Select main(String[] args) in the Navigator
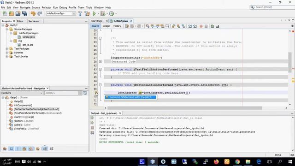Image resolution: width=295 pixels, height=166 pixels. click(x=24, y=117)
